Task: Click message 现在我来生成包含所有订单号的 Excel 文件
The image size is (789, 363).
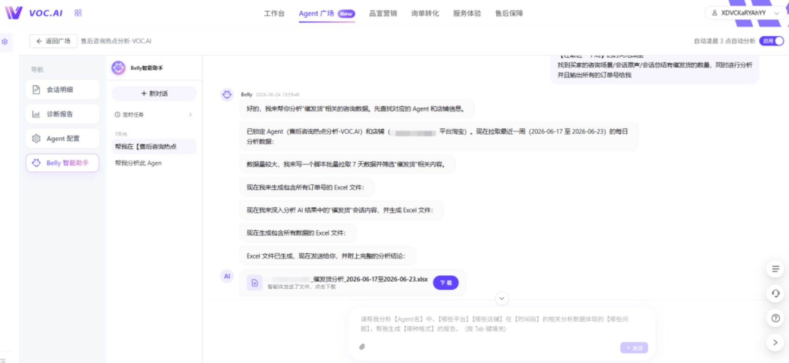Action: point(307,188)
